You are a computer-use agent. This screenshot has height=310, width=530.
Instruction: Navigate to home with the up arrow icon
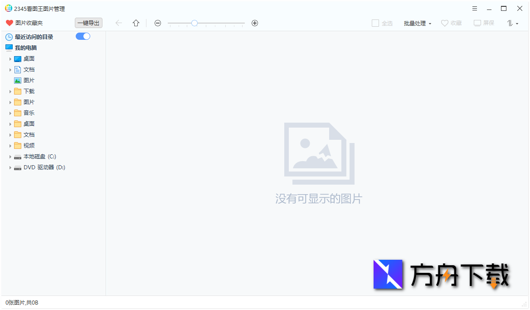[x=136, y=23]
